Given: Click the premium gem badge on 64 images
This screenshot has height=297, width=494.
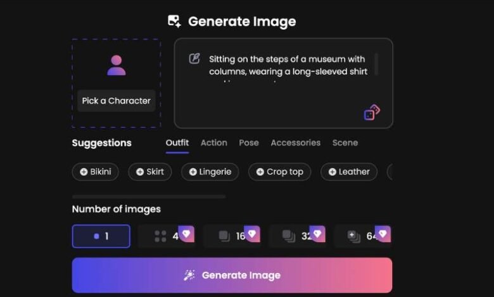Looking at the screenshot, I should [x=383, y=234].
